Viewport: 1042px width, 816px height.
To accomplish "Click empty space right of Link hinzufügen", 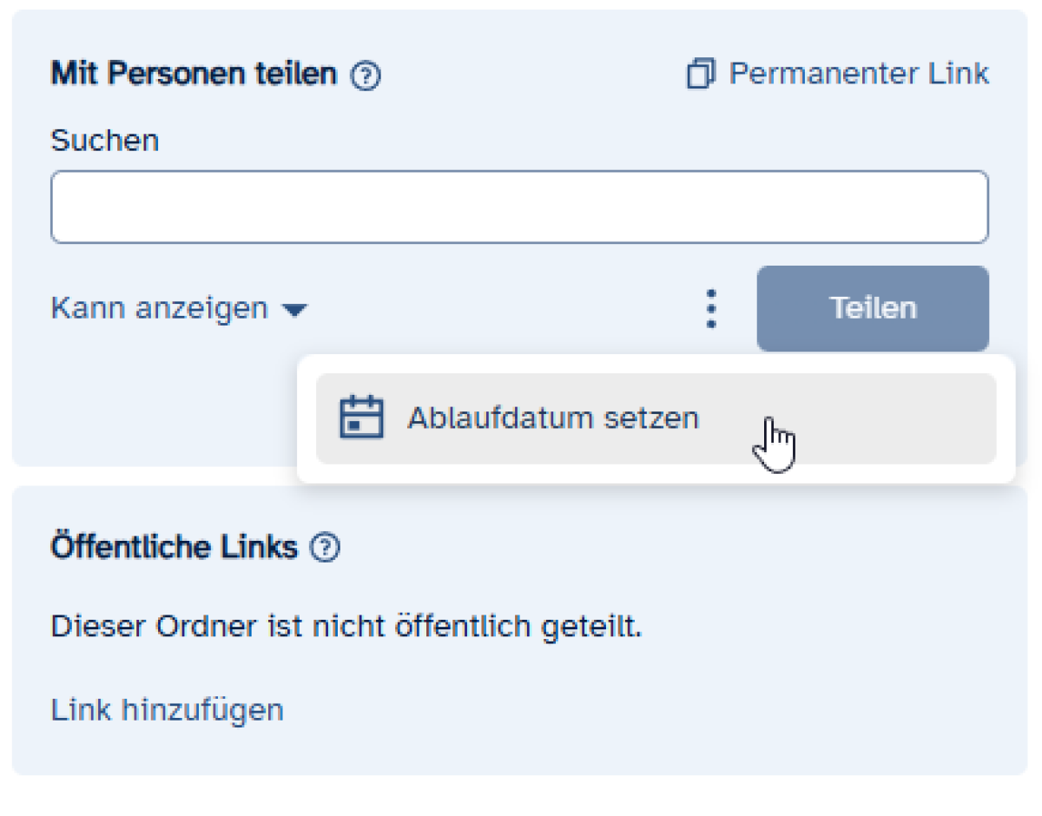I will pos(608,710).
